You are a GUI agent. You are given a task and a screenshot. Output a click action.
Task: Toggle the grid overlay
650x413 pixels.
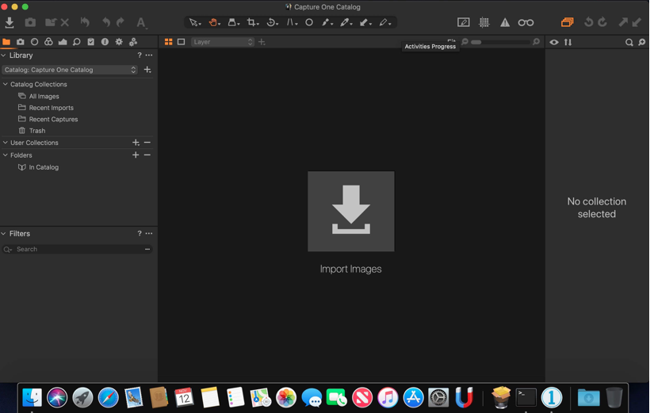click(484, 22)
